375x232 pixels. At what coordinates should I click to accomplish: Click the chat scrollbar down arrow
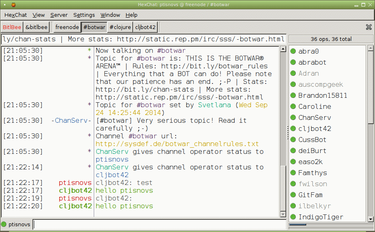[283, 214]
